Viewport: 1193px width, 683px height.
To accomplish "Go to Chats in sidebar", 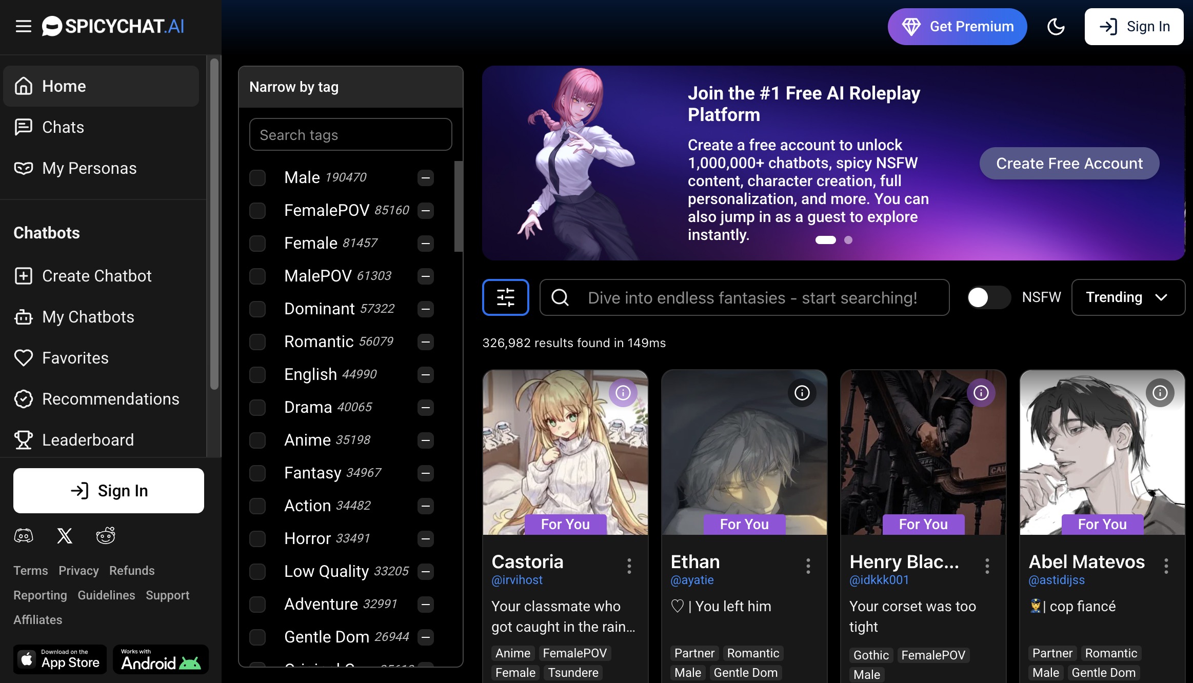I will pyautogui.click(x=63, y=127).
